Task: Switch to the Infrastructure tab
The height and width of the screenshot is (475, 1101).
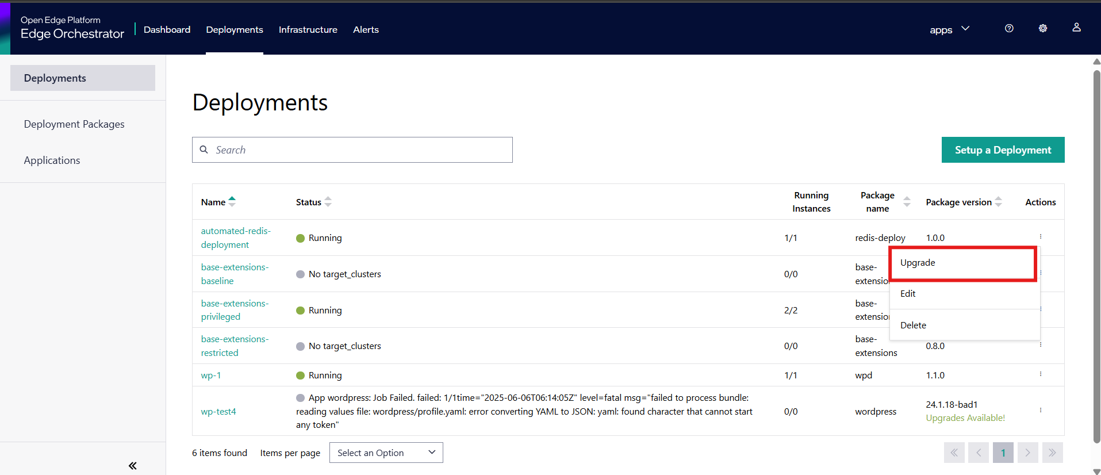Action: pyautogui.click(x=308, y=29)
